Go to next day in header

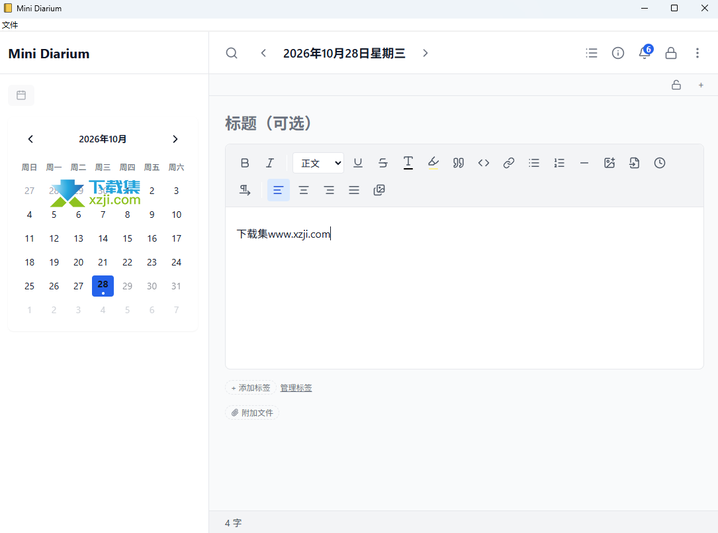pos(426,53)
